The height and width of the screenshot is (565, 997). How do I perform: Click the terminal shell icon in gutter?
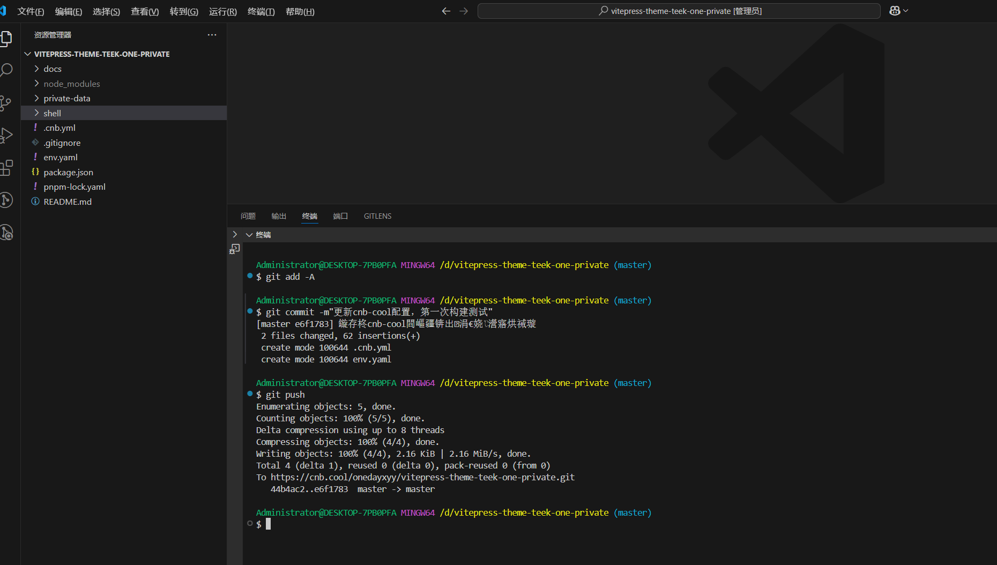(x=235, y=249)
